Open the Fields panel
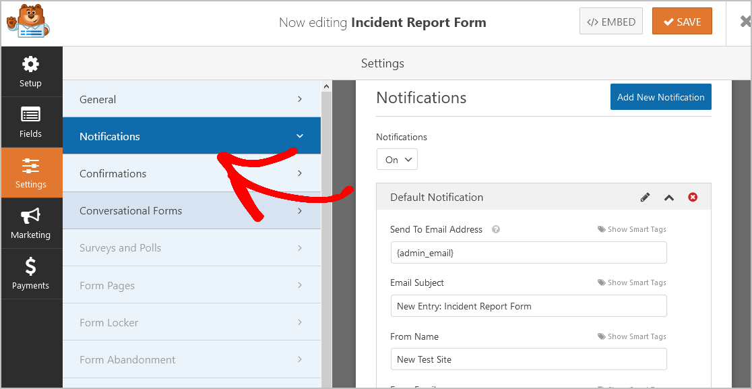The height and width of the screenshot is (389, 752). (31, 122)
